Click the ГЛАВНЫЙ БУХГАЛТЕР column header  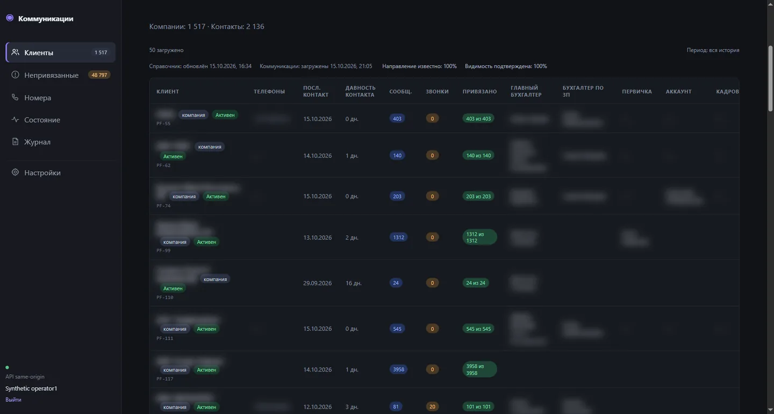(x=526, y=91)
